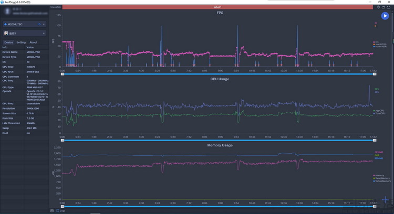Click the right handle of CPU range slider
The image size is (394, 214).
tap(375, 140)
